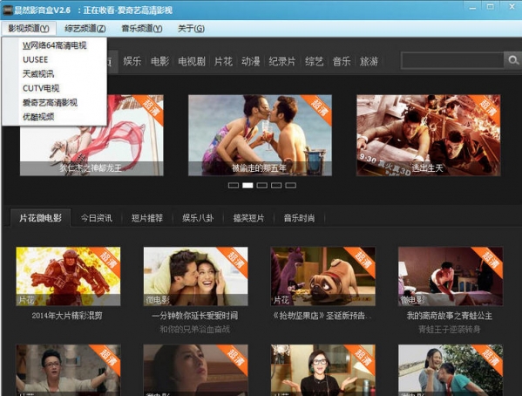This screenshot has height=396, width=522.
Task: Select second carousel page indicator
Action: [247, 185]
